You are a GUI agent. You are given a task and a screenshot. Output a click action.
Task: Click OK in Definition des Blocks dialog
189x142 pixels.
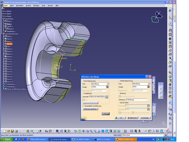[x=120, y=118]
